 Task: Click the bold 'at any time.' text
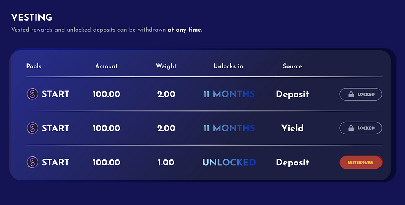pyautogui.click(x=185, y=30)
